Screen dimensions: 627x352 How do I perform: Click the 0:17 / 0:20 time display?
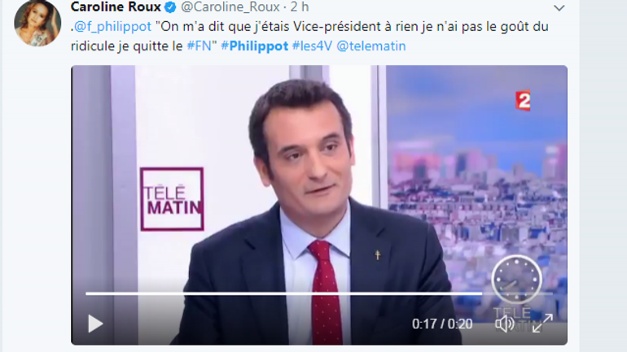[x=442, y=324]
